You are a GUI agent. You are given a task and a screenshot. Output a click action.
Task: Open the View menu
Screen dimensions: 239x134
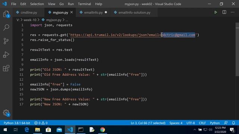[x=52, y=4]
